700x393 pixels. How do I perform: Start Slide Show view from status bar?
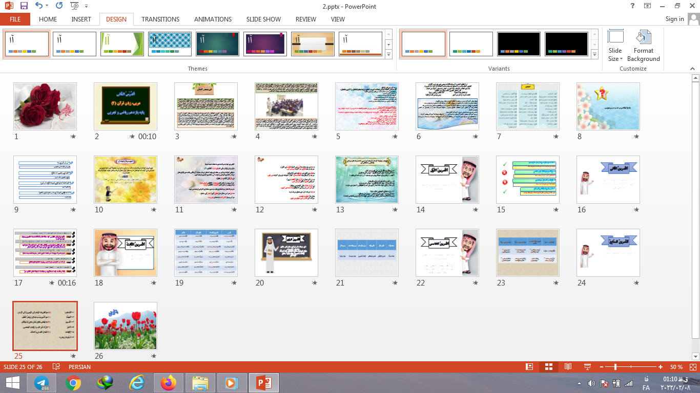tap(587, 367)
